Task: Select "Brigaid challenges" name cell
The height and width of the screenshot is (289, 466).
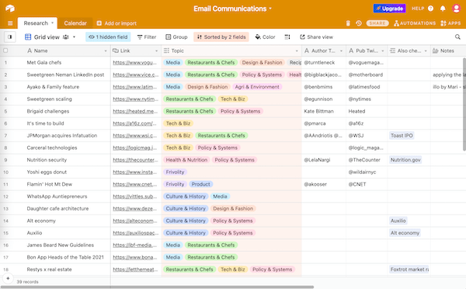Action: point(64,111)
